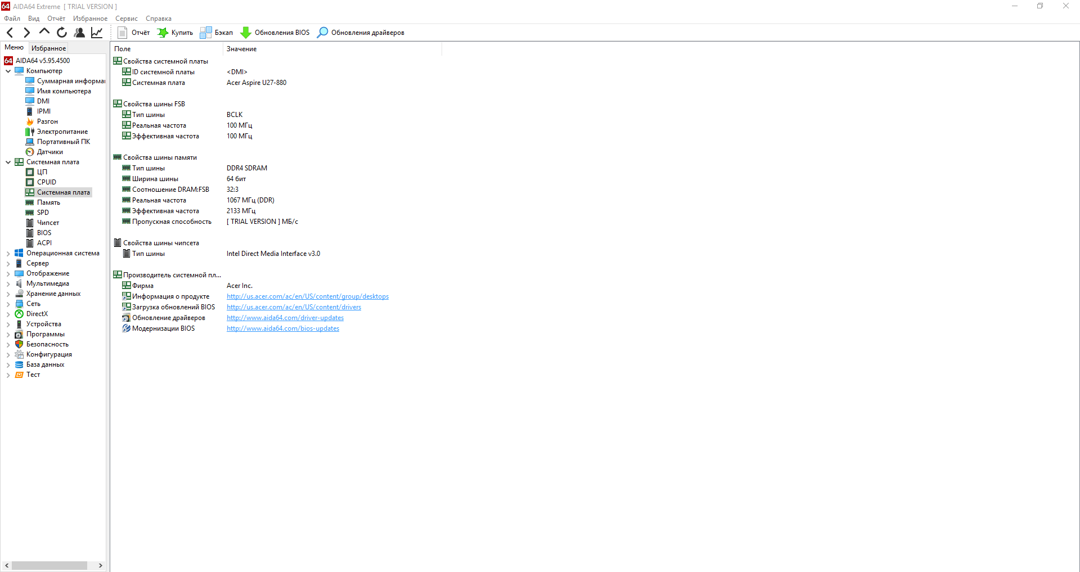Expand the Мультимедиа node
This screenshot has height=572, width=1080.
[8, 284]
